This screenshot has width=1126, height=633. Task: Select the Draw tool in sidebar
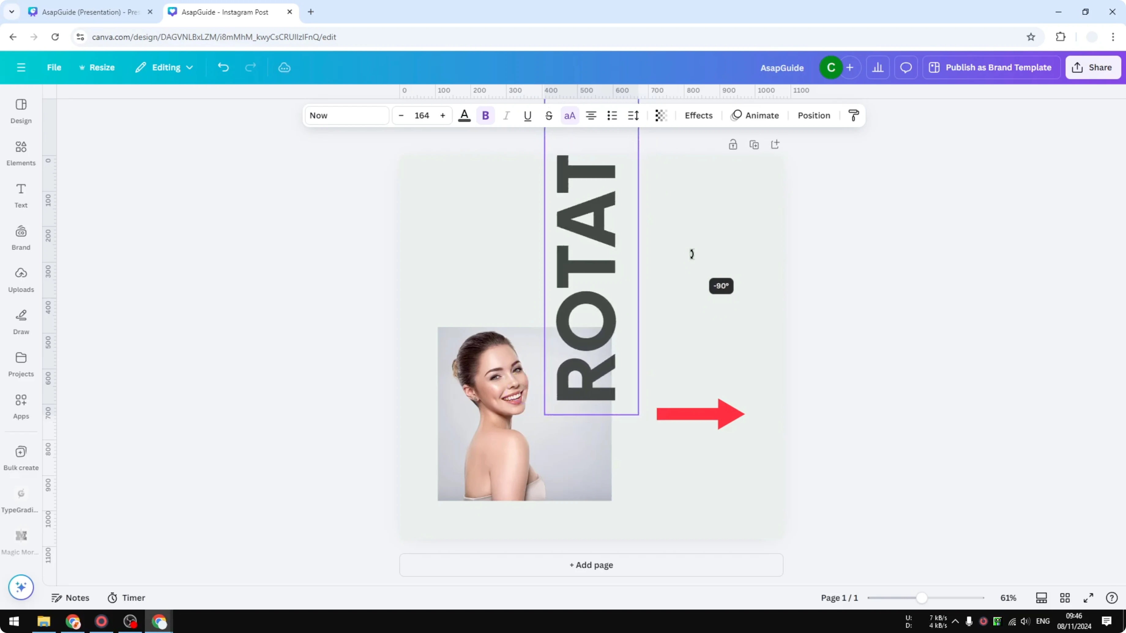point(21,322)
